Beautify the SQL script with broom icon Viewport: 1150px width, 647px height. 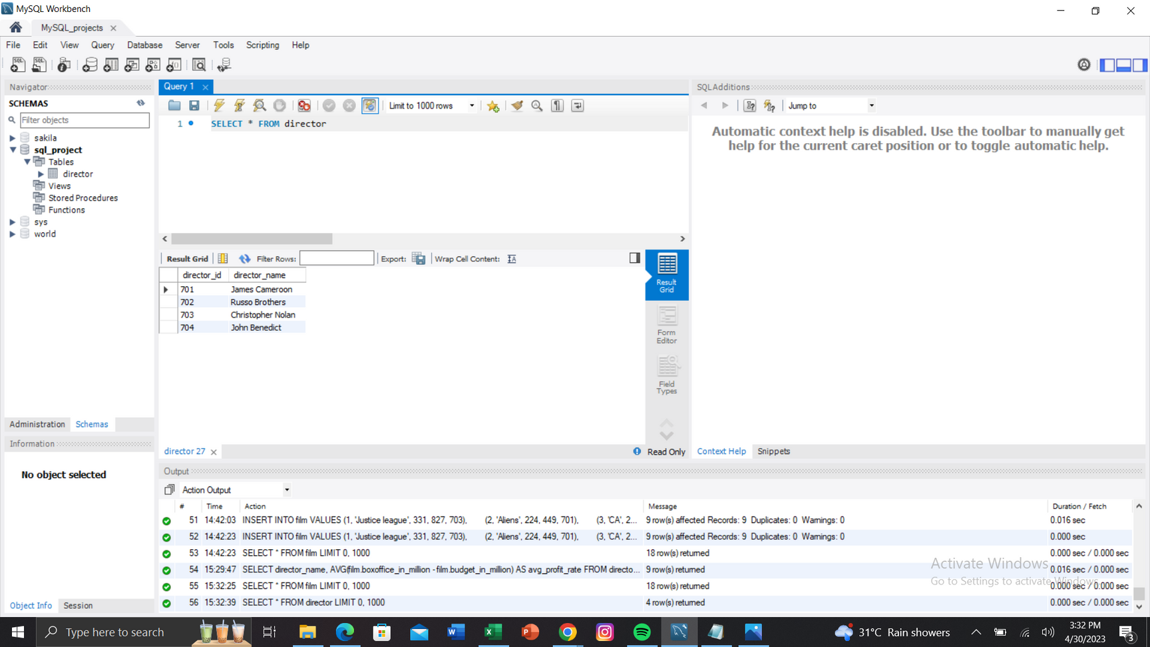click(517, 105)
